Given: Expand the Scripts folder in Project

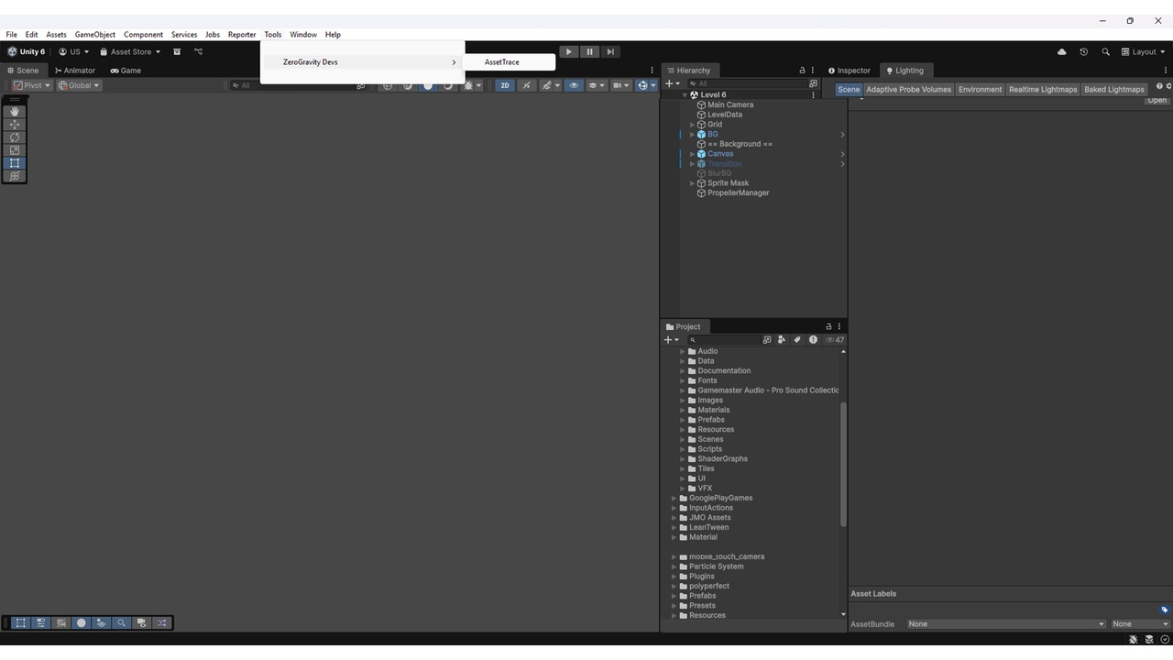Looking at the screenshot, I should [683, 449].
